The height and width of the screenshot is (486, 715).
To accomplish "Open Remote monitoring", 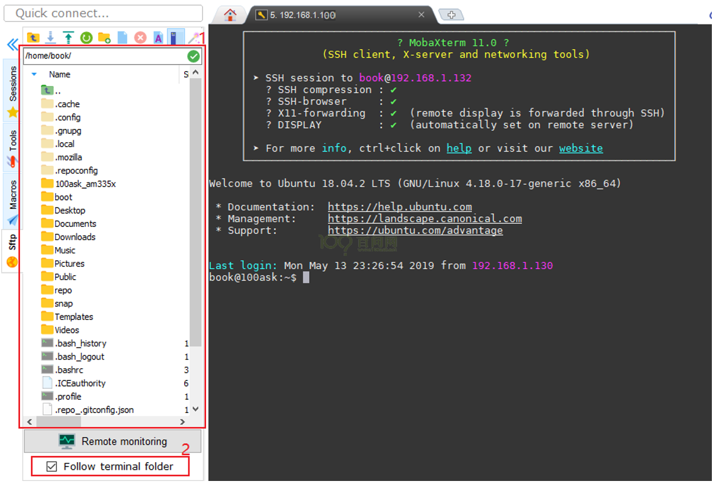I will tap(112, 441).
